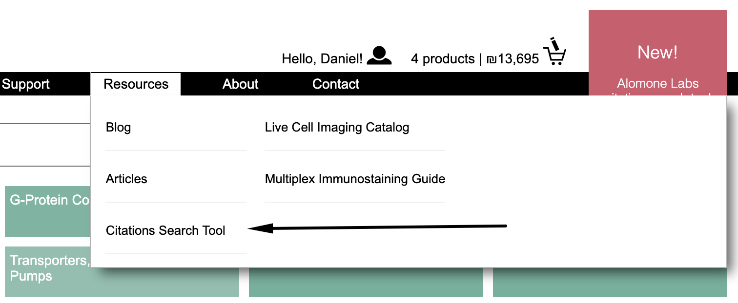The width and height of the screenshot is (738, 303).
Task: Open the Articles link
Action: click(126, 179)
